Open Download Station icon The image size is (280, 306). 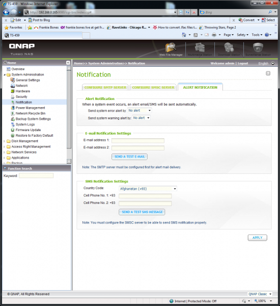coord(229,49)
